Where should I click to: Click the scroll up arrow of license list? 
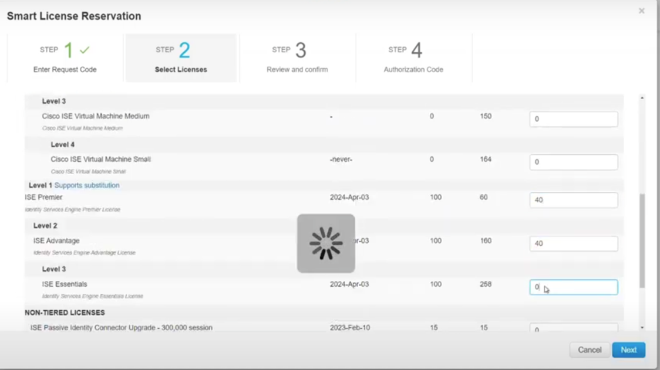tap(642, 98)
